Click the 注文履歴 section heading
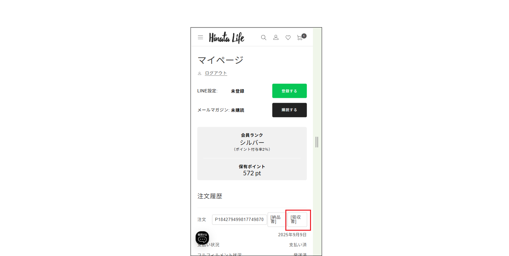 pyautogui.click(x=210, y=196)
